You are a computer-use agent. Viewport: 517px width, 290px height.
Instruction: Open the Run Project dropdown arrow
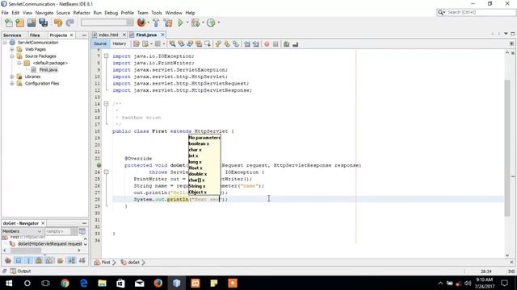pyautogui.click(x=187, y=23)
